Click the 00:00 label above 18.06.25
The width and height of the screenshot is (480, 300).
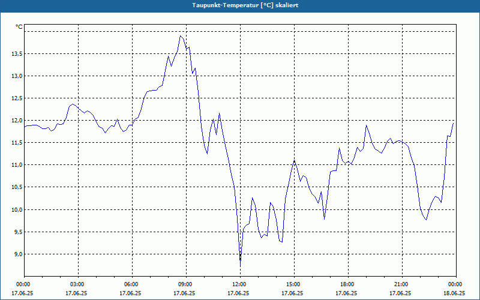tap(456, 284)
